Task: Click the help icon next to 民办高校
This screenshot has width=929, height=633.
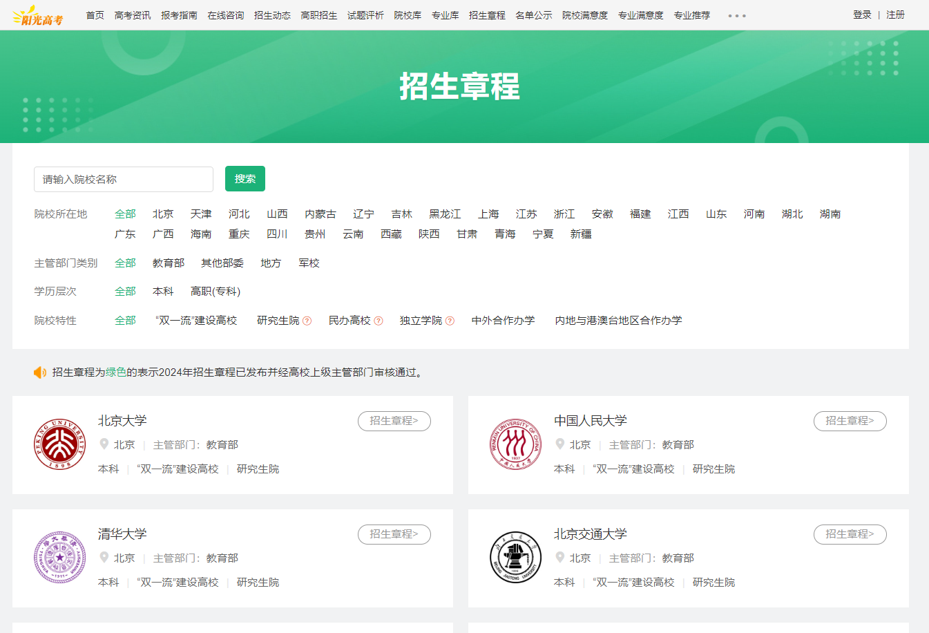Action: (379, 321)
